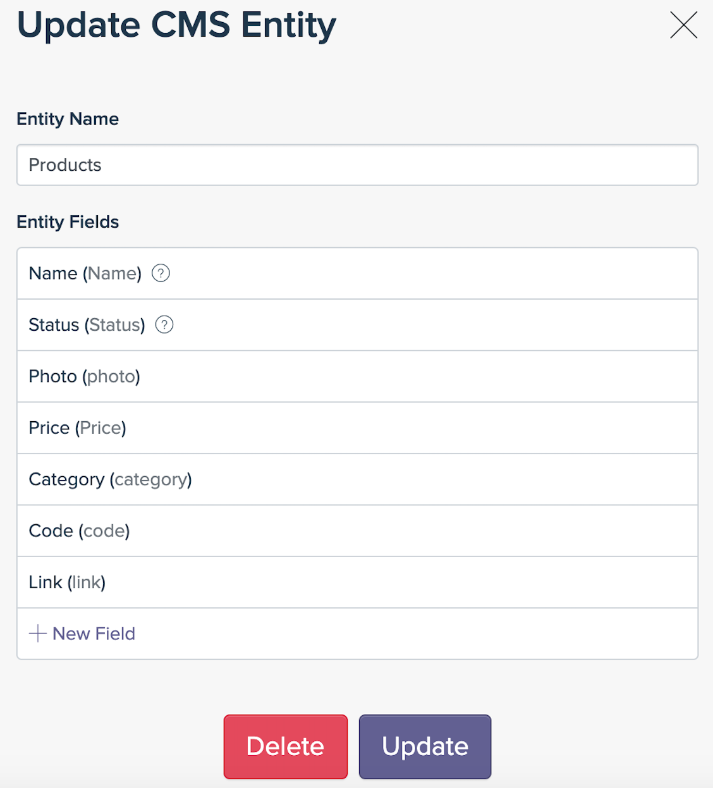Click the Entity Name label text
The height and width of the screenshot is (788, 713).
click(x=68, y=119)
